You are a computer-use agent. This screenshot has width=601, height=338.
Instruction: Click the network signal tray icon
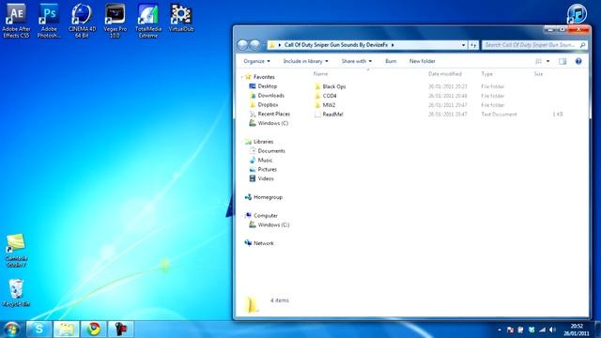pyautogui.click(x=542, y=330)
